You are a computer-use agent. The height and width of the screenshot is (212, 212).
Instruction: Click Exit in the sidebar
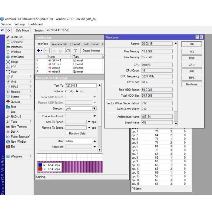13,147
